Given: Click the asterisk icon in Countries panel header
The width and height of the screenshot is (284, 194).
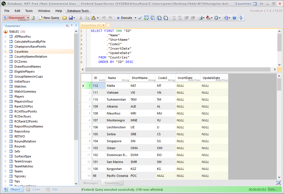Looking at the screenshot, I should [x=72, y=25].
